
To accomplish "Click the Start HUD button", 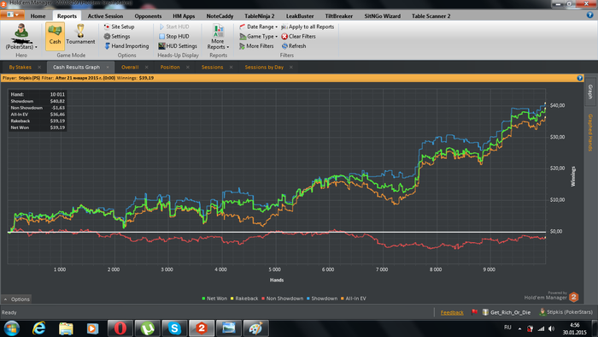I will pos(174,27).
